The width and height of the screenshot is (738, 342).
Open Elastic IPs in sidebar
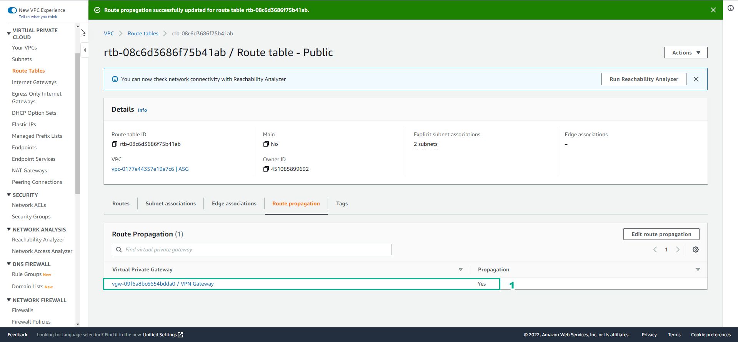[x=24, y=124]
